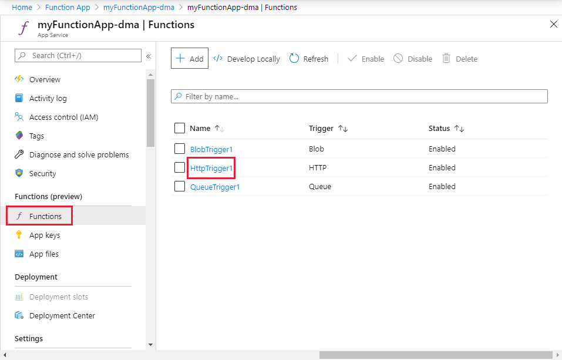562x360 pixels.
Task: Open Access control (IAM)
Action: pyautogui.click(x=19, y=117)
